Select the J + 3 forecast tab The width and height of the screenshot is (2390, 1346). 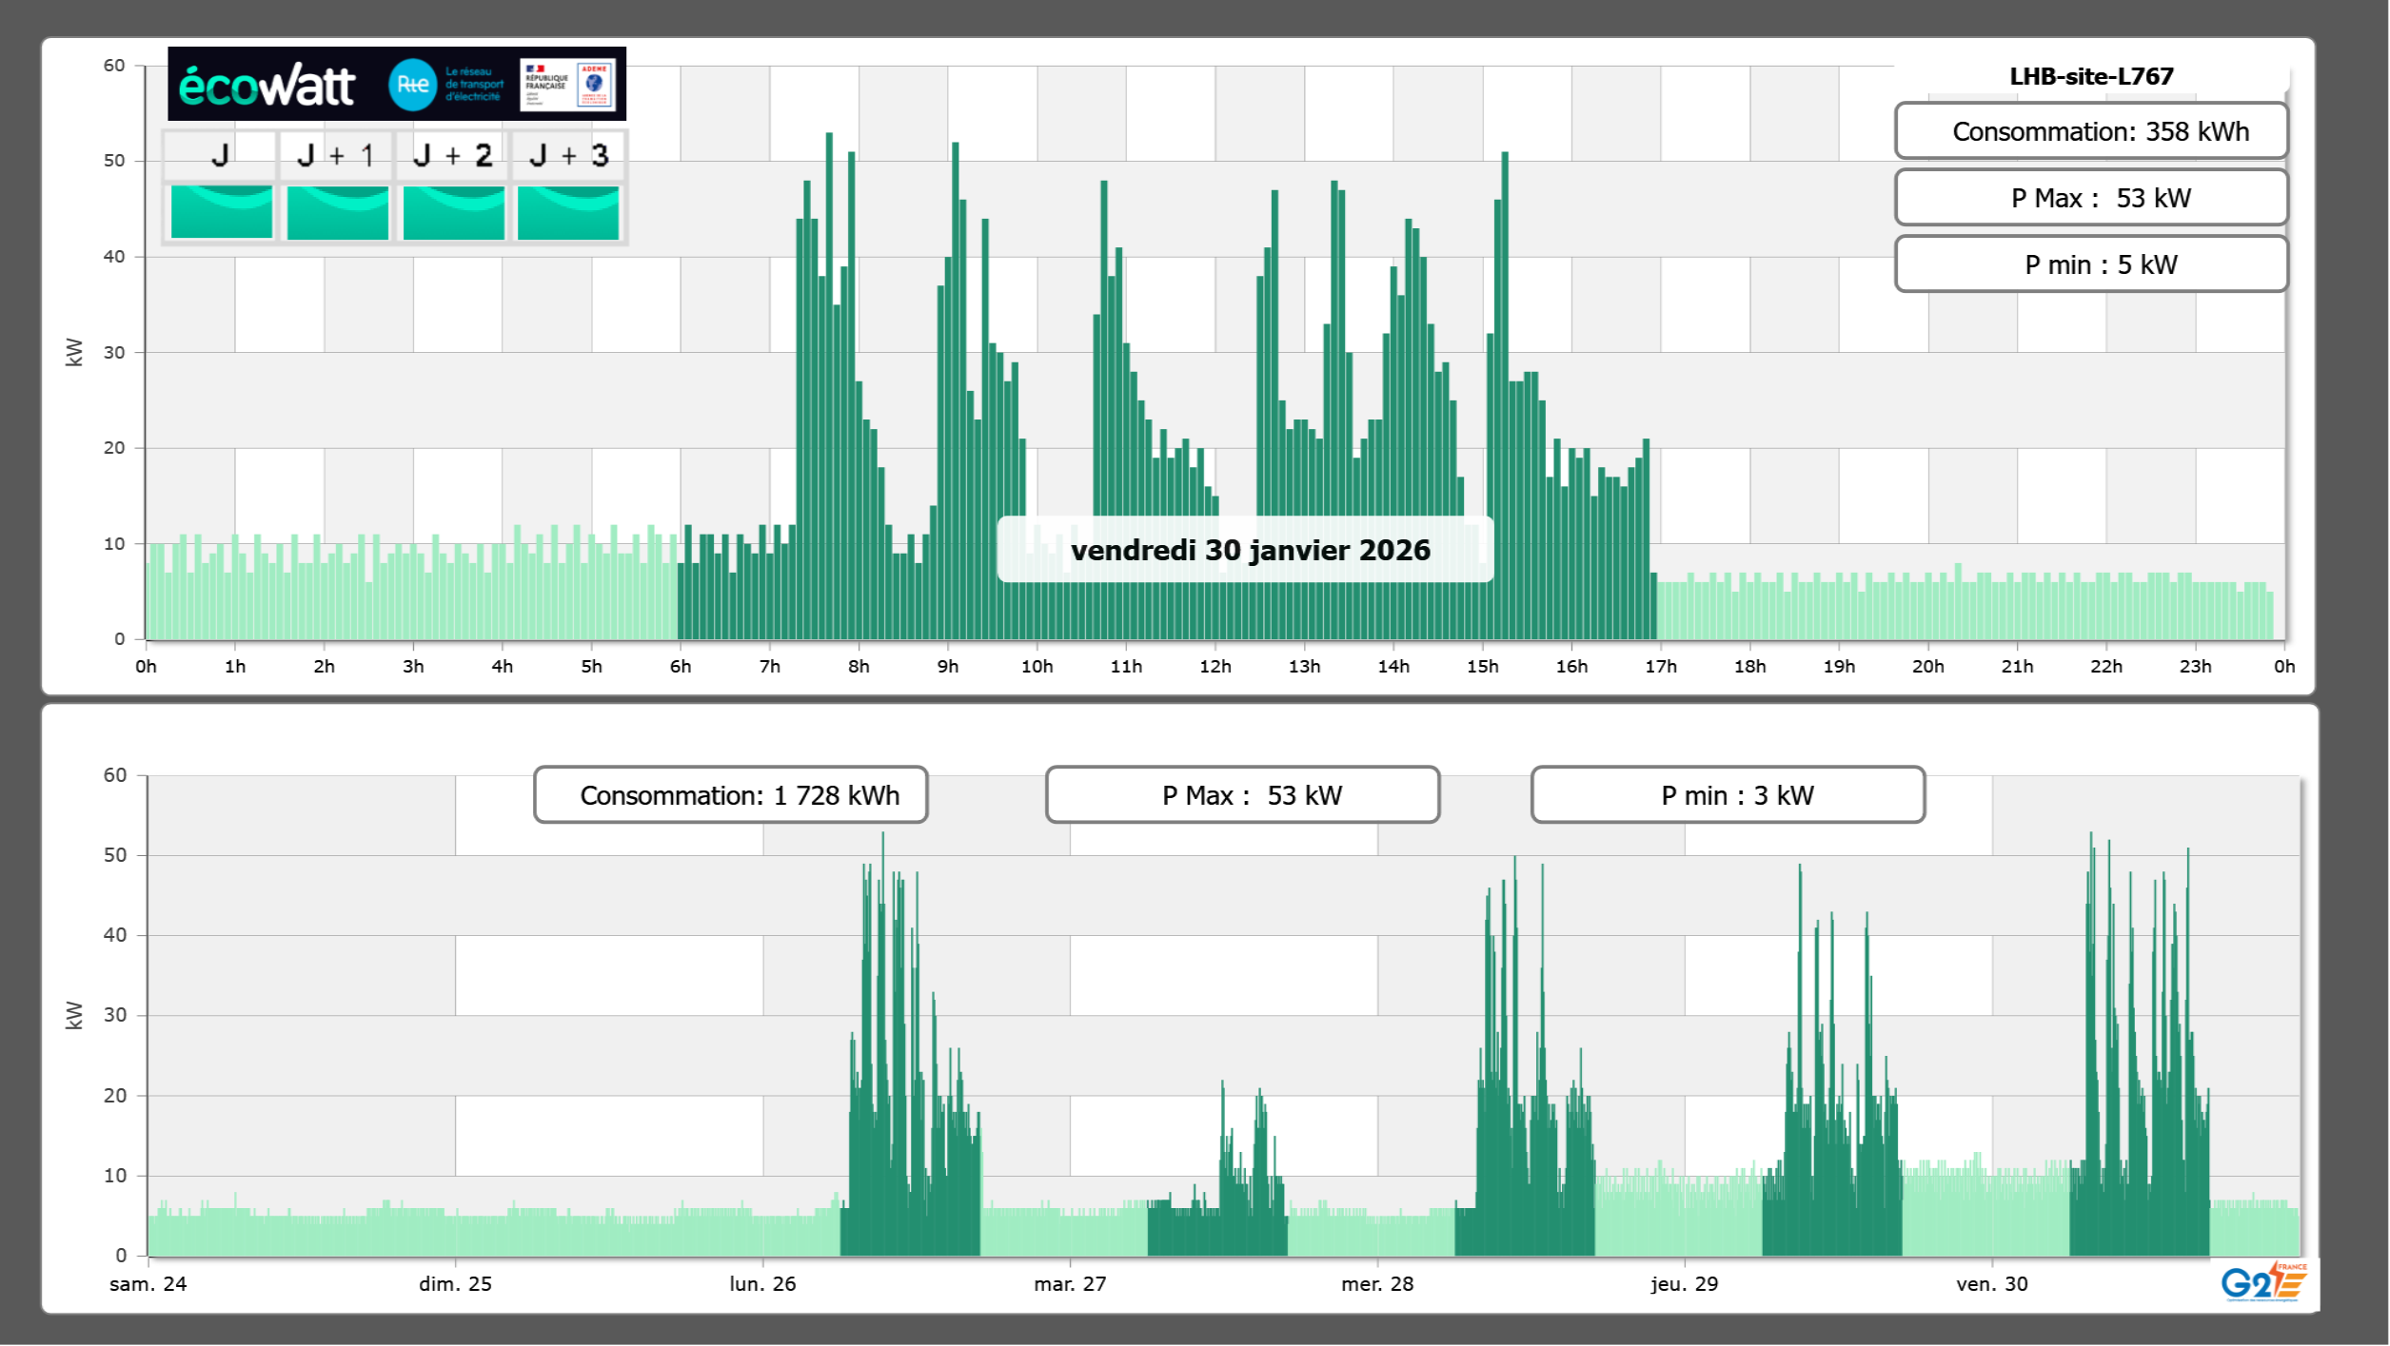click(568, 155)
